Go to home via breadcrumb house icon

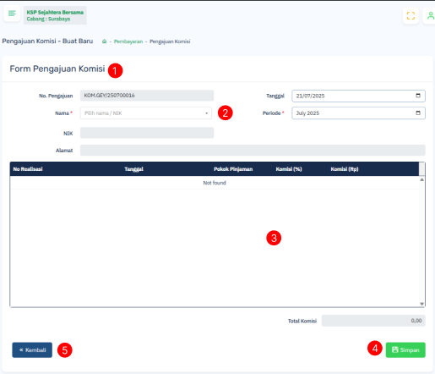tap(104, 41)
